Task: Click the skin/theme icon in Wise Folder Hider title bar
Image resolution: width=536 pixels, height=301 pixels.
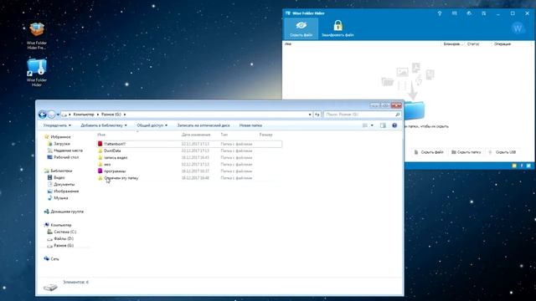Action: tap(469, 13)
